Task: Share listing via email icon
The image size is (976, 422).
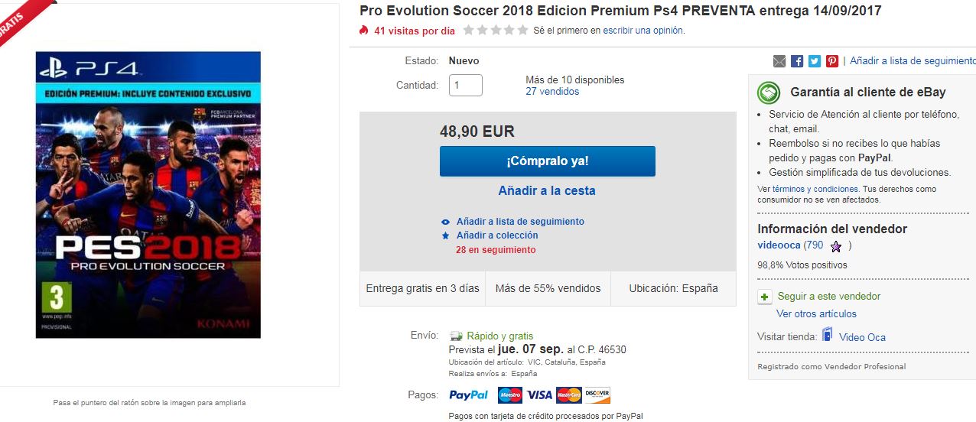Action: pos(779,61)
